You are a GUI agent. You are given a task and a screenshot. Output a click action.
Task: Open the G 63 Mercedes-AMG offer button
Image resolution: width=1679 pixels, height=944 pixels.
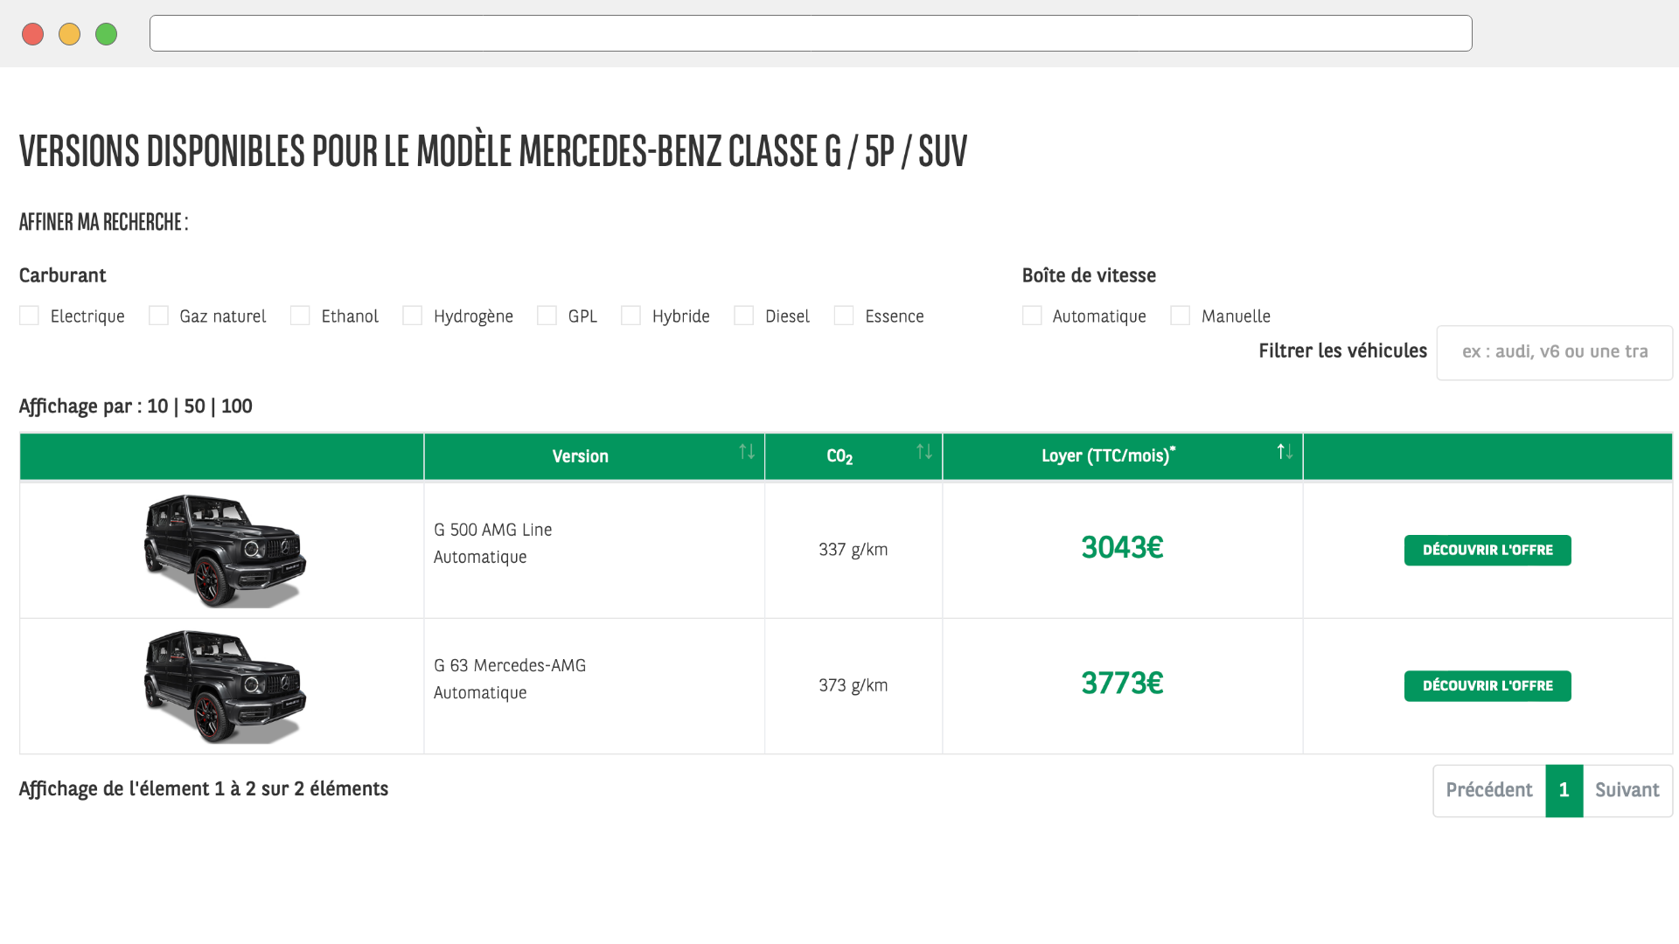1487,686
